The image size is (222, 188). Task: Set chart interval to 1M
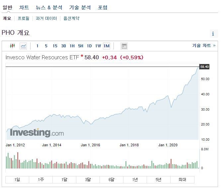(106, 46)
